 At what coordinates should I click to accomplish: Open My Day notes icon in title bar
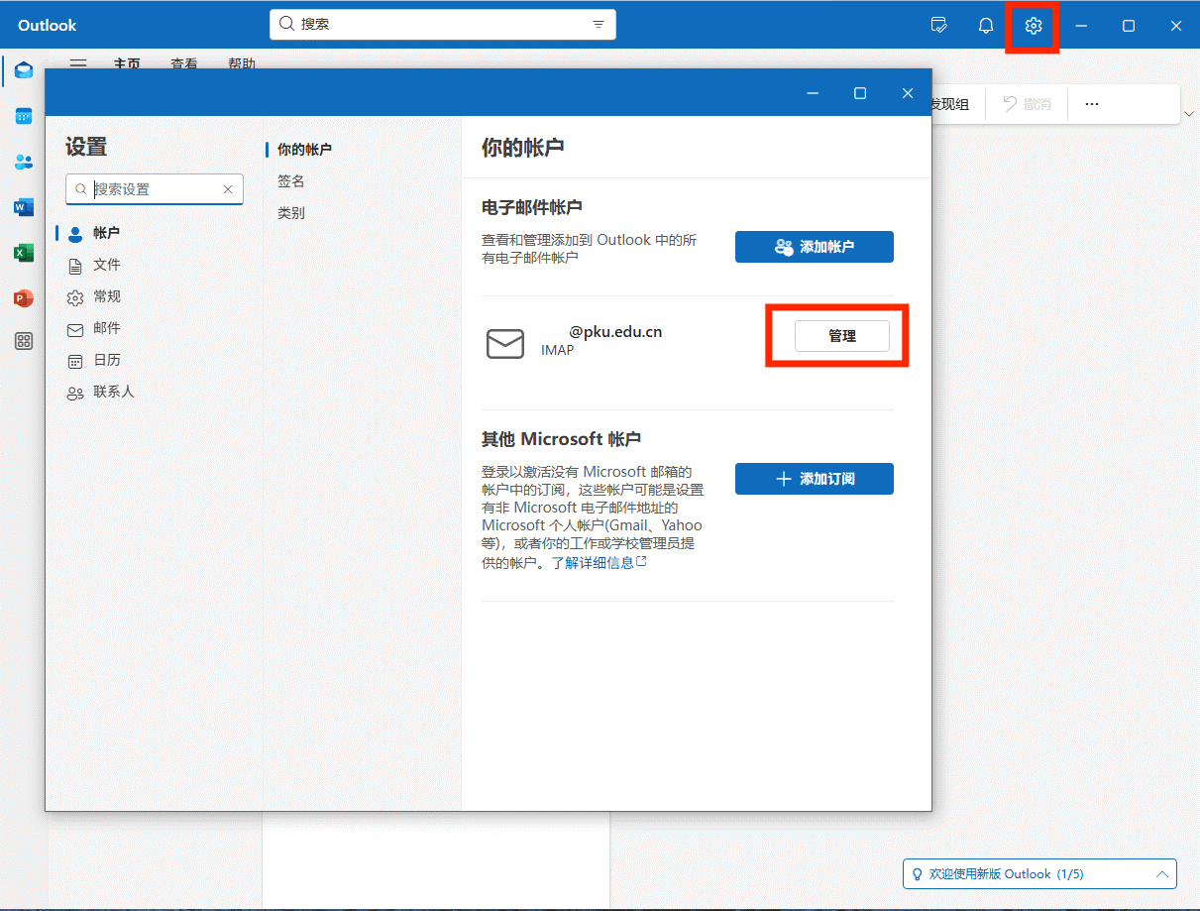pos(938,26)
